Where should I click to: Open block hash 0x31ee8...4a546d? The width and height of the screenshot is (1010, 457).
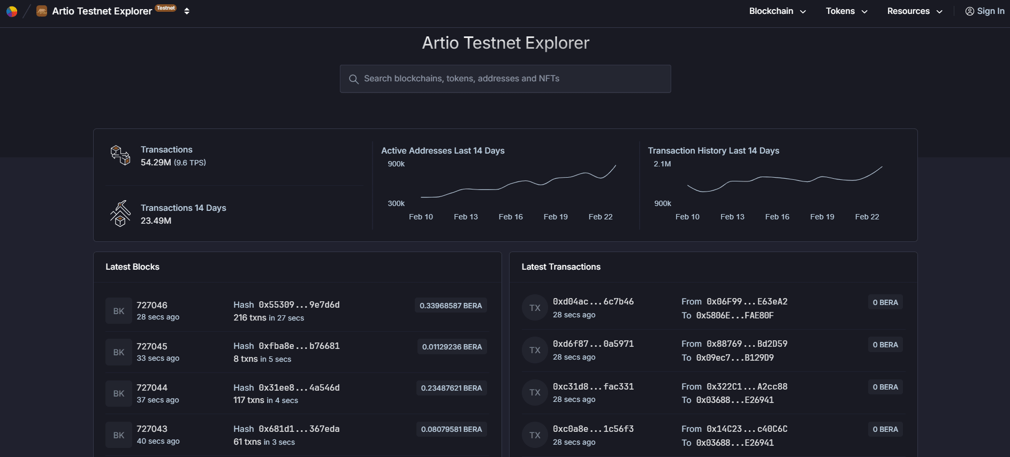(299, 387)
